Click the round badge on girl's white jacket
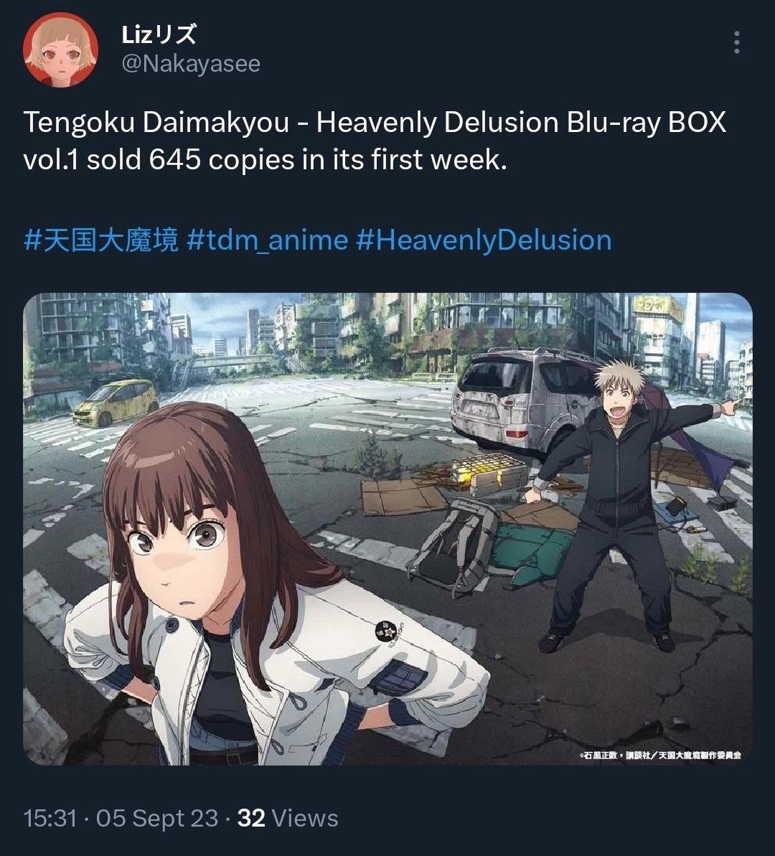Image resolution: width=775 pixels, height=856 pixels. [387, 631]
